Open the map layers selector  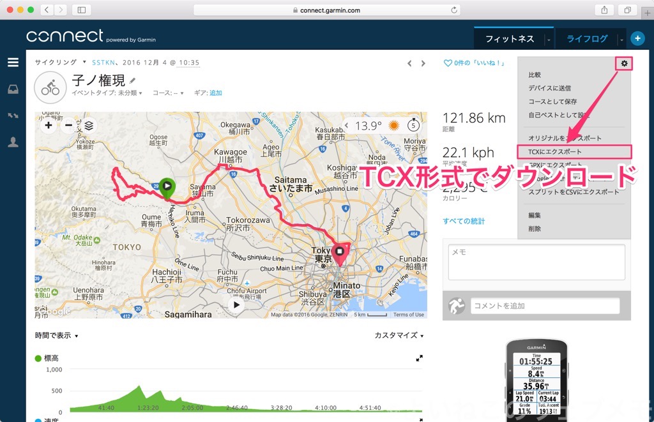pos(89,126)
